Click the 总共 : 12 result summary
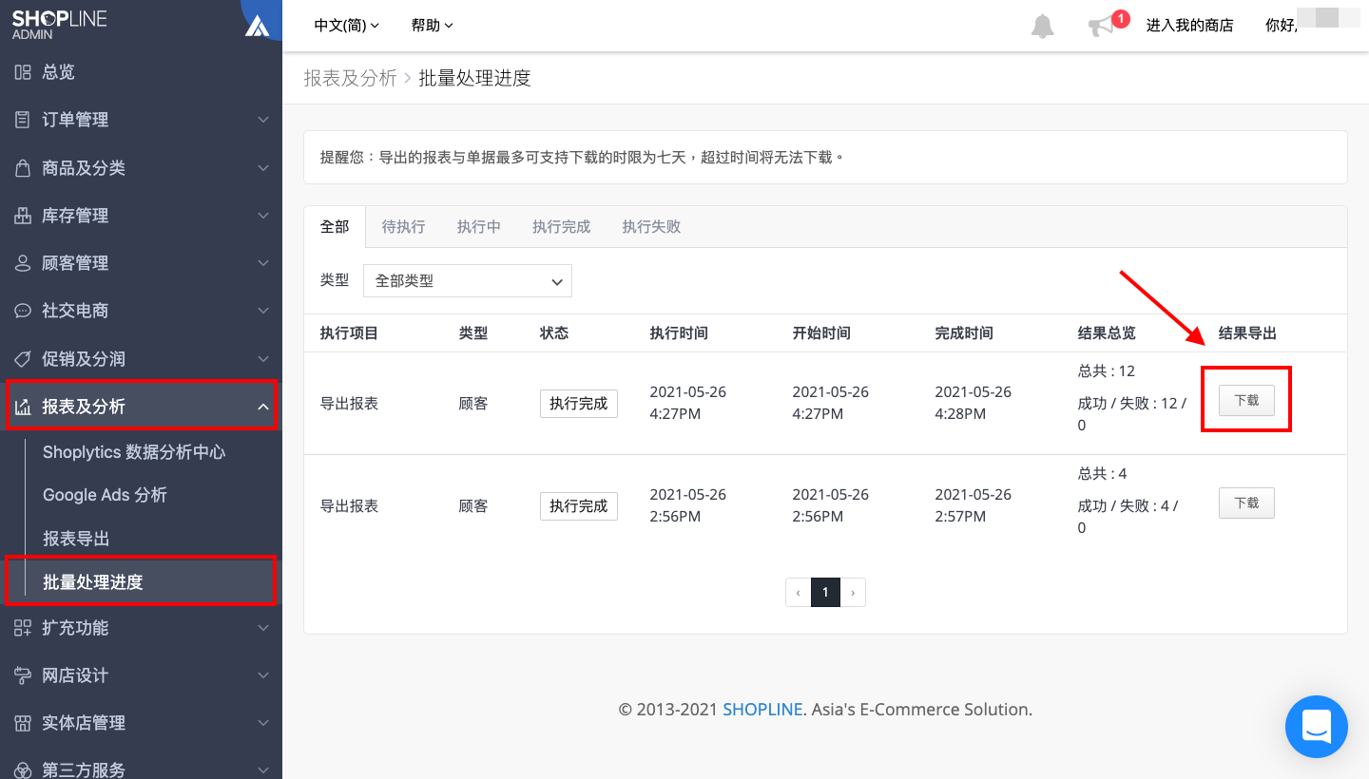The width and height of the screenshot is (1369, 779). [1107, 371]
